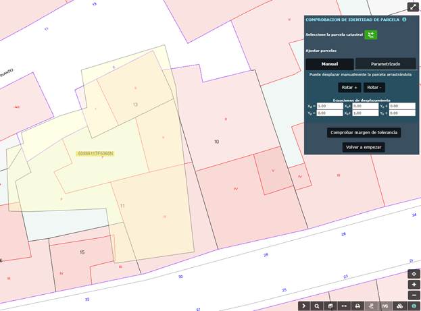Toggle the highlighted parcel identity tool icon
421x311 pixels.
point(371,306)
